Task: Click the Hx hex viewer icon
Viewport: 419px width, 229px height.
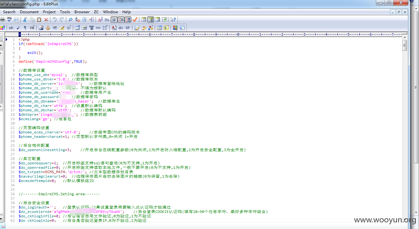Action: click(x=107, y=20)
